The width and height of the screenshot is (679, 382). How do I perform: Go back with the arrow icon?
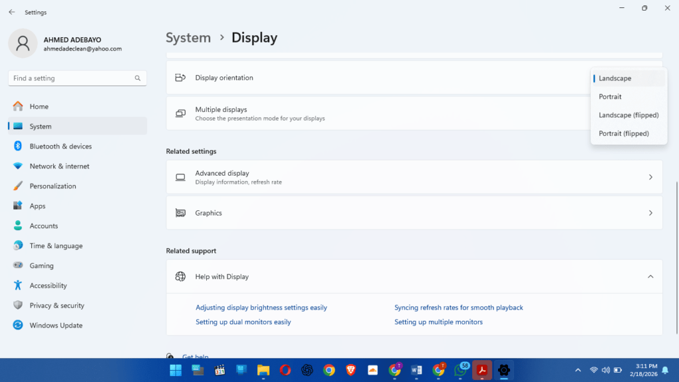pyautogui.click(x=12, y=12)
